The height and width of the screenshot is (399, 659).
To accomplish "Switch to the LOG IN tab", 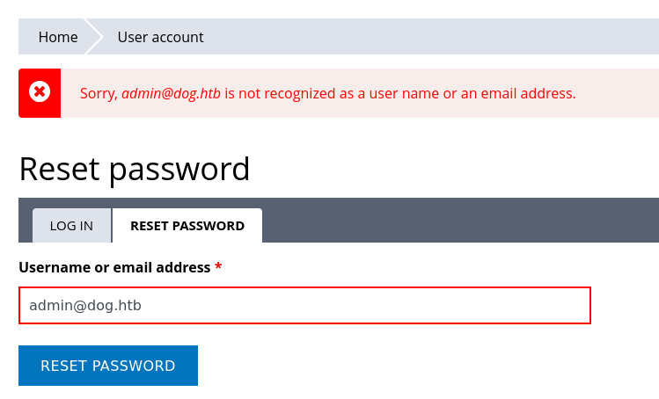I will 71,226.
